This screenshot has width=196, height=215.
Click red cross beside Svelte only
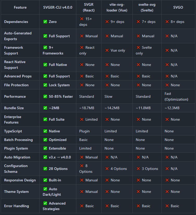(138, 47)
